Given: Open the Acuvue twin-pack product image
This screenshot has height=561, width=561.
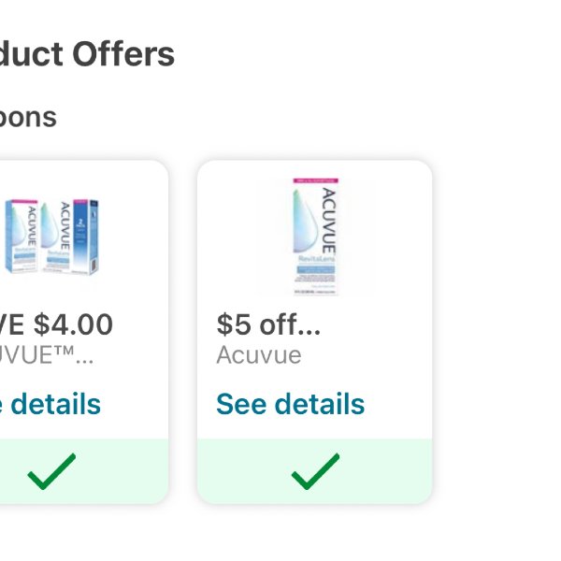Looking at the screenshot, I should pos(51,237).
